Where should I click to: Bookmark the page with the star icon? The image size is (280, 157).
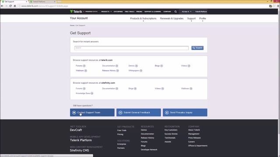pos(274,6)
